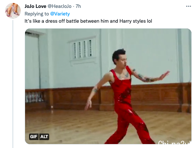
Task: Click the 'Replying to' label text
Action: point(37,14)
